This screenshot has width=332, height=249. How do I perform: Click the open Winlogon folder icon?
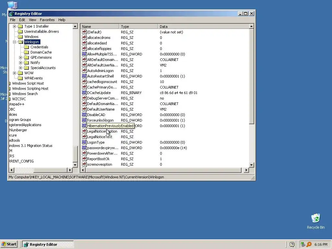click(20, 42)
